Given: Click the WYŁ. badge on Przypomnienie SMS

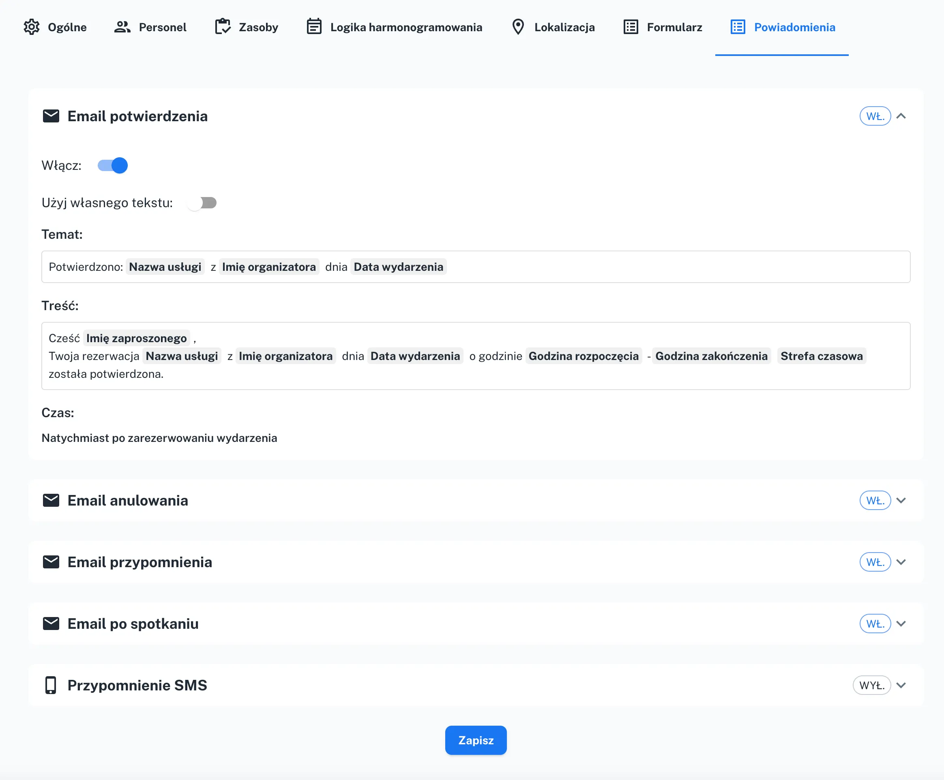Looking at the screenshot, I should point(872,685).
